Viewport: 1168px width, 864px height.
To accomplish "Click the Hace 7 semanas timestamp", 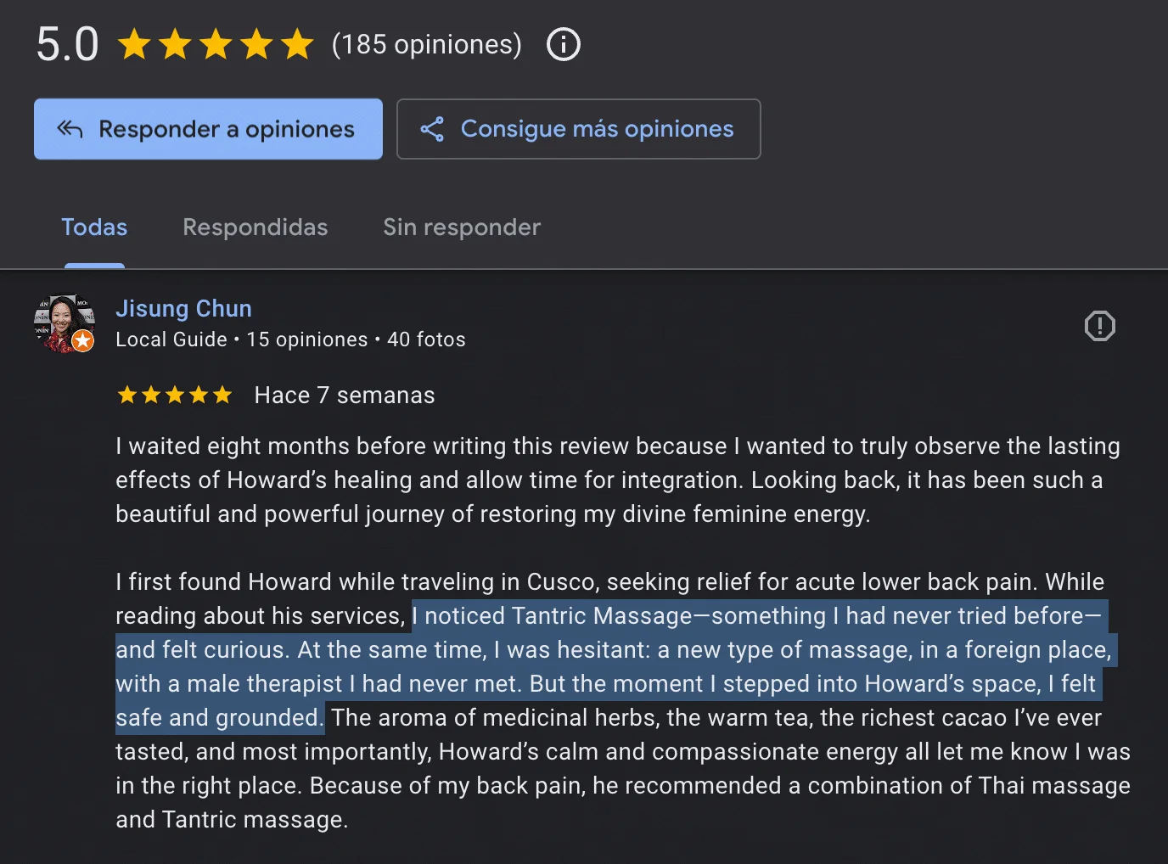I will click(x=344, y=396).
